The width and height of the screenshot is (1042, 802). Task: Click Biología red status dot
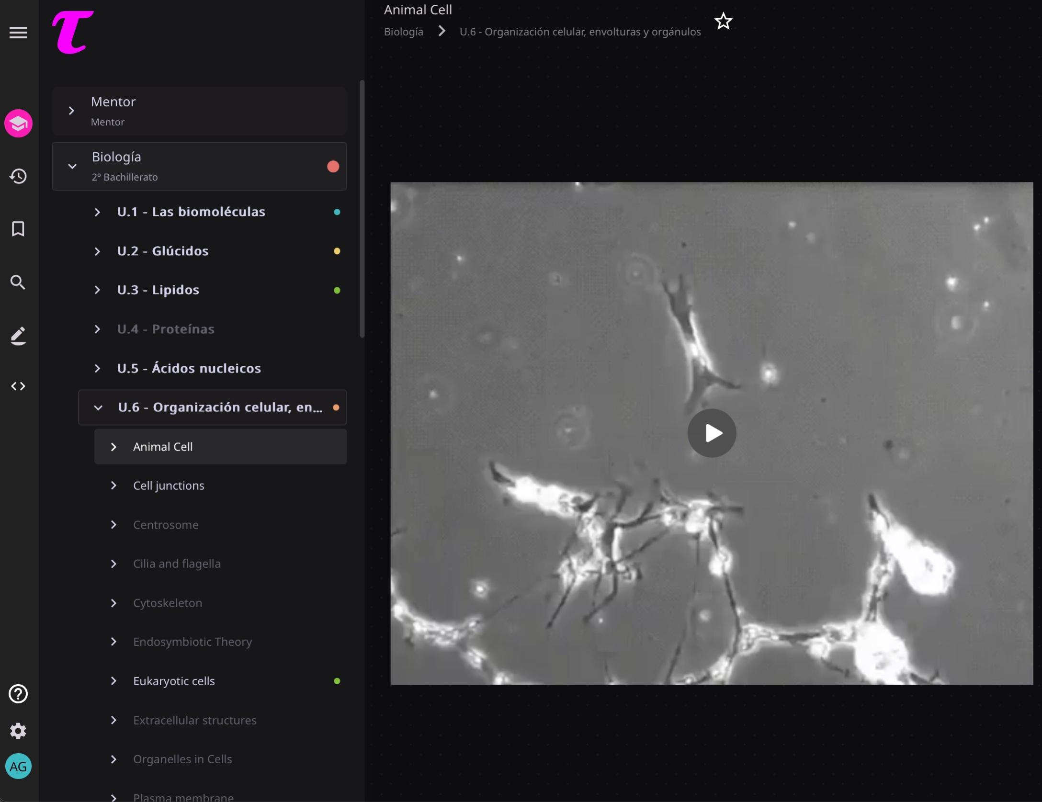[x=333, y=166]
